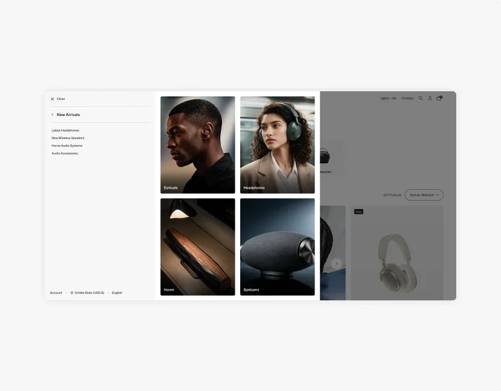The width and height of the screenshot is (501, 391).
Task: Click the Account link in menu footer
Action: [56, 292]
